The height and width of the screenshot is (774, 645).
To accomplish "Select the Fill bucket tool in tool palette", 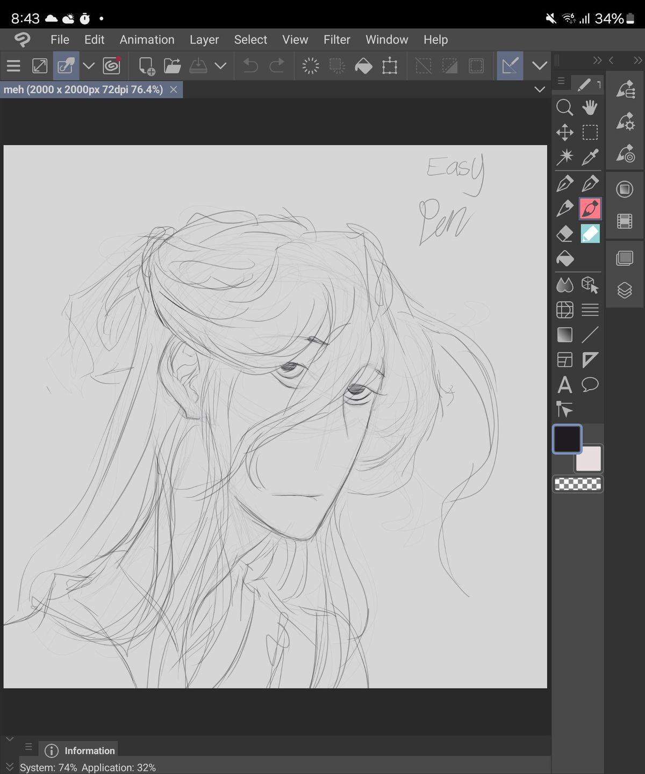I will [564, 259].
